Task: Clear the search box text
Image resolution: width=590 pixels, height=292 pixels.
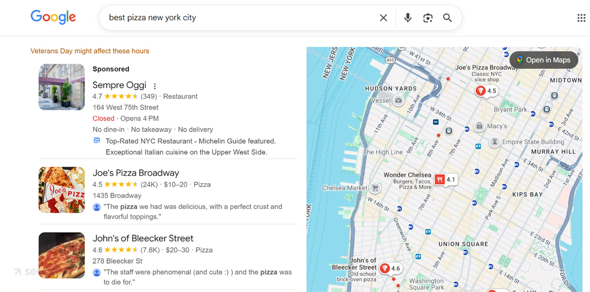Action: pos(383,18)
